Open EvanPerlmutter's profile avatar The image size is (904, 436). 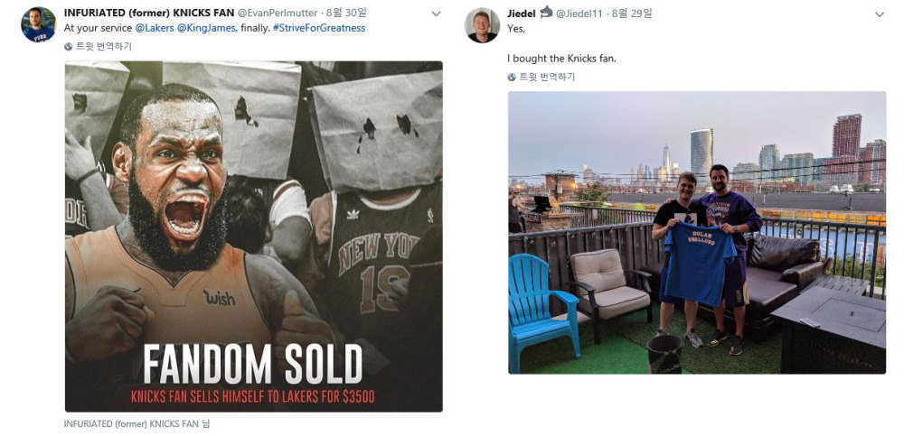(x=38, y=24)
